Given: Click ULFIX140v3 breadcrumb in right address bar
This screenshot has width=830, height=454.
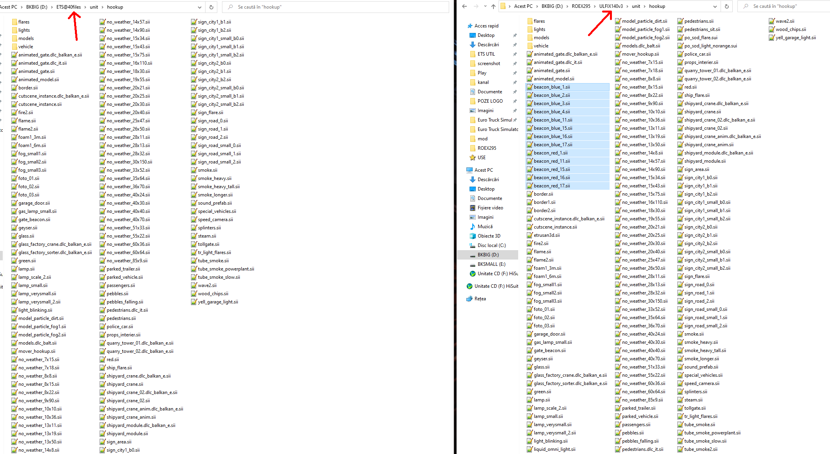Looking at the screenshot, I should point(611,6).
